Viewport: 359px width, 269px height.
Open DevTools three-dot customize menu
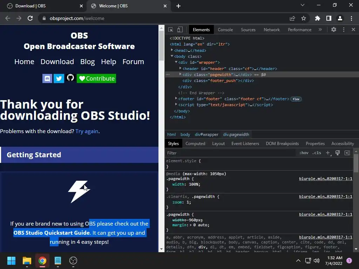344,29
